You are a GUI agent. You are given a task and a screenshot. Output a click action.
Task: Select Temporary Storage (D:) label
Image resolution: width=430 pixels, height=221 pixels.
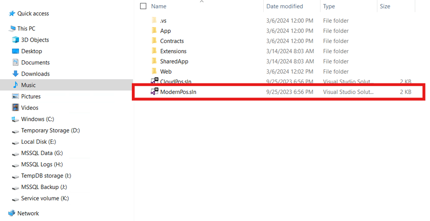(x=50, y=130)
